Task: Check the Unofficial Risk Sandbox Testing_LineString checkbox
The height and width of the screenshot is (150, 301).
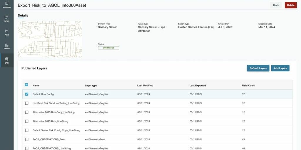Action: [x=27, y=103]
